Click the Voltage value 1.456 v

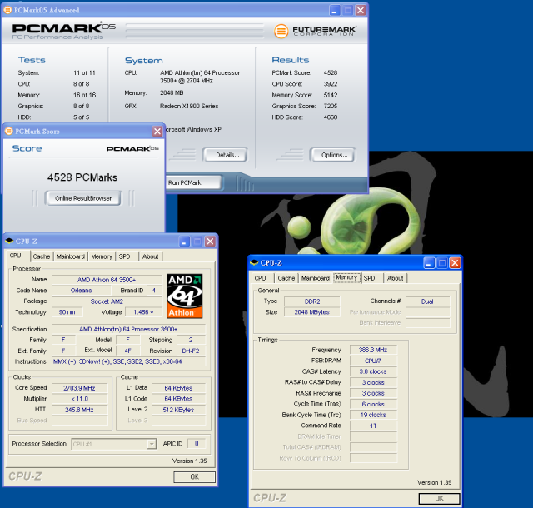[x=143, y=312]
